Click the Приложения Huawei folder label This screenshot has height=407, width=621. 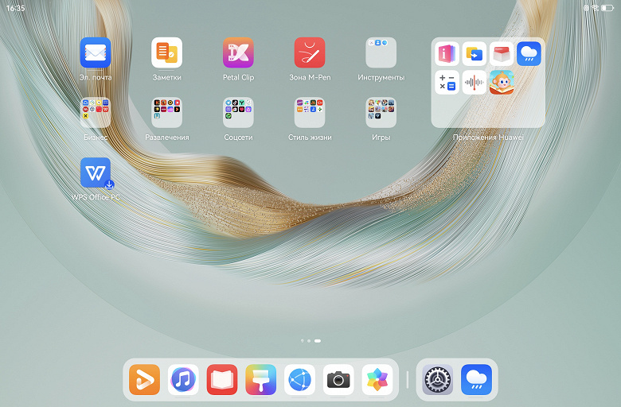click(x=488, y=138)
